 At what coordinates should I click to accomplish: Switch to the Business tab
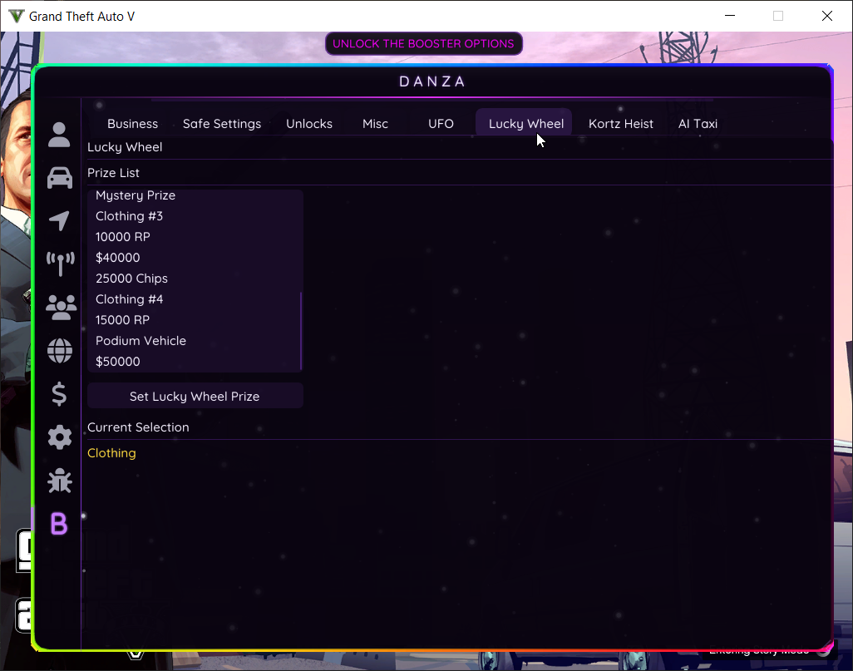133,124
